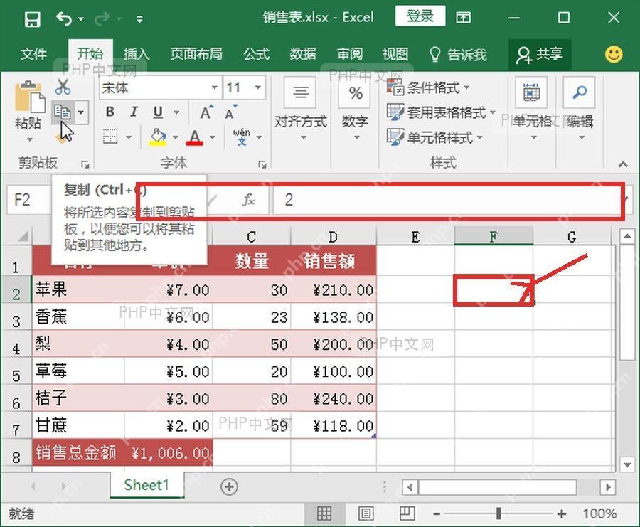Save the workbook with the floppy icon
Viewport: 640px width, 527px height.
tap(32, 18)
